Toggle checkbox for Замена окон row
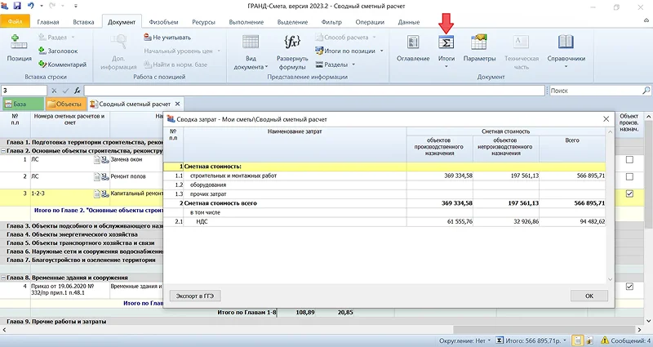The height and width of the screenshot is (347, 653). pyautogui.click(x=629, y=160)
